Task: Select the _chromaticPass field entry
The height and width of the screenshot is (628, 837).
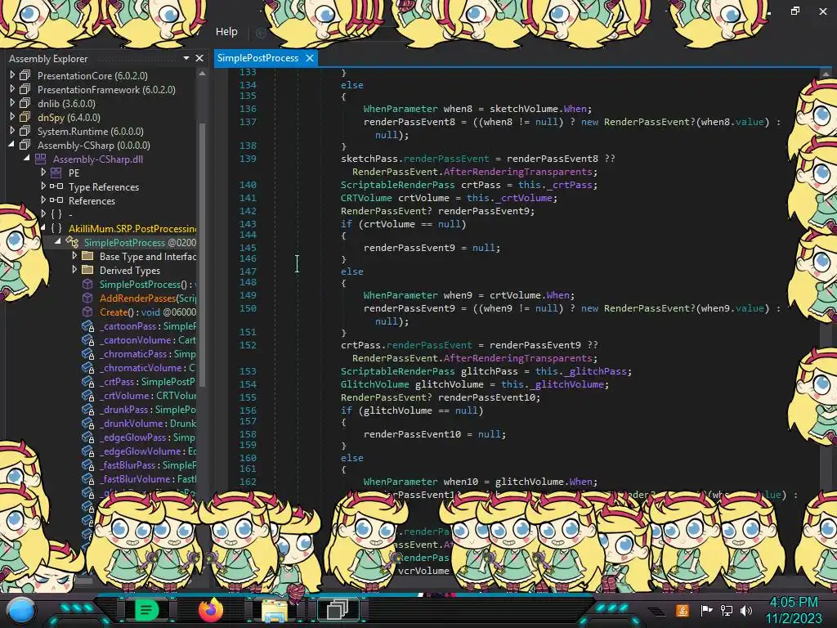Action: click(x=148, y=353)
